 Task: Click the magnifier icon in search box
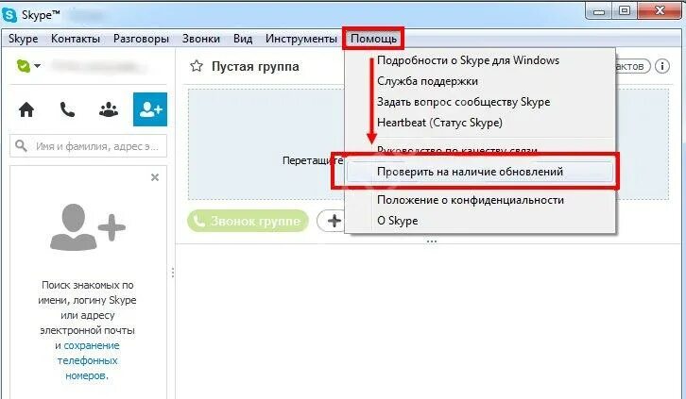(x=21, y=145)
